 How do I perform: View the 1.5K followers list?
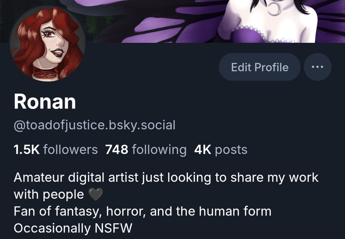[x=56, y=150]
